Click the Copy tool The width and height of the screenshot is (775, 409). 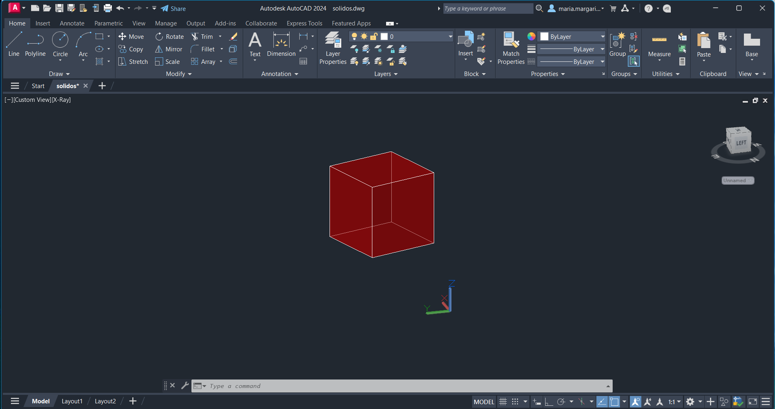tap(131, 49)
